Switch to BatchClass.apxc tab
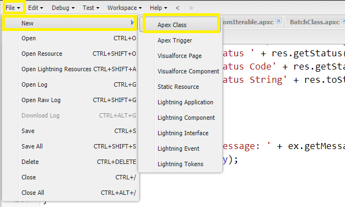 point(315,22)
